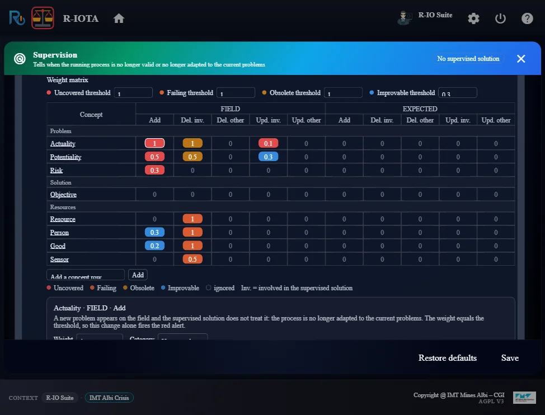Click Restore defaults button
The width and height of the screenshot is (545, 415).
pyautogui.click(x=447, y=358)
